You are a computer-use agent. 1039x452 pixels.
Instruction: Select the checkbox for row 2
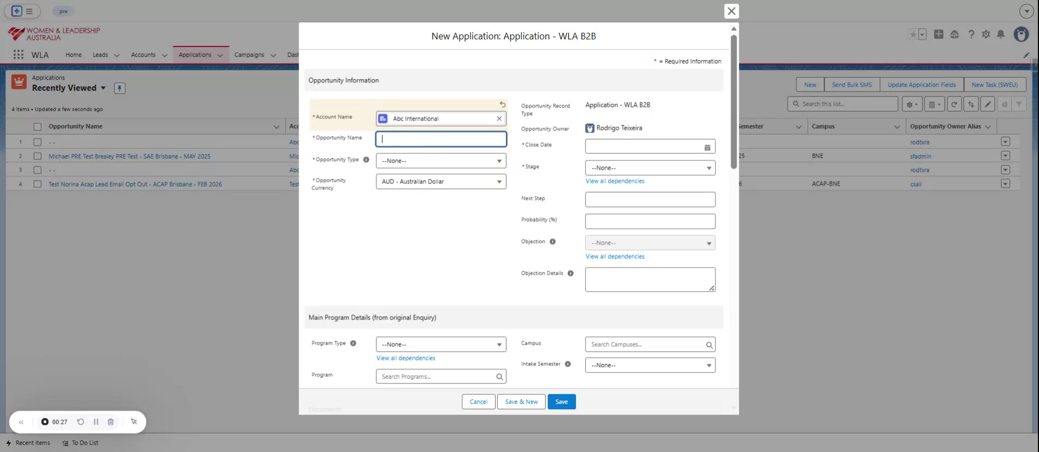pyautogui.click(x=38, y=156)
